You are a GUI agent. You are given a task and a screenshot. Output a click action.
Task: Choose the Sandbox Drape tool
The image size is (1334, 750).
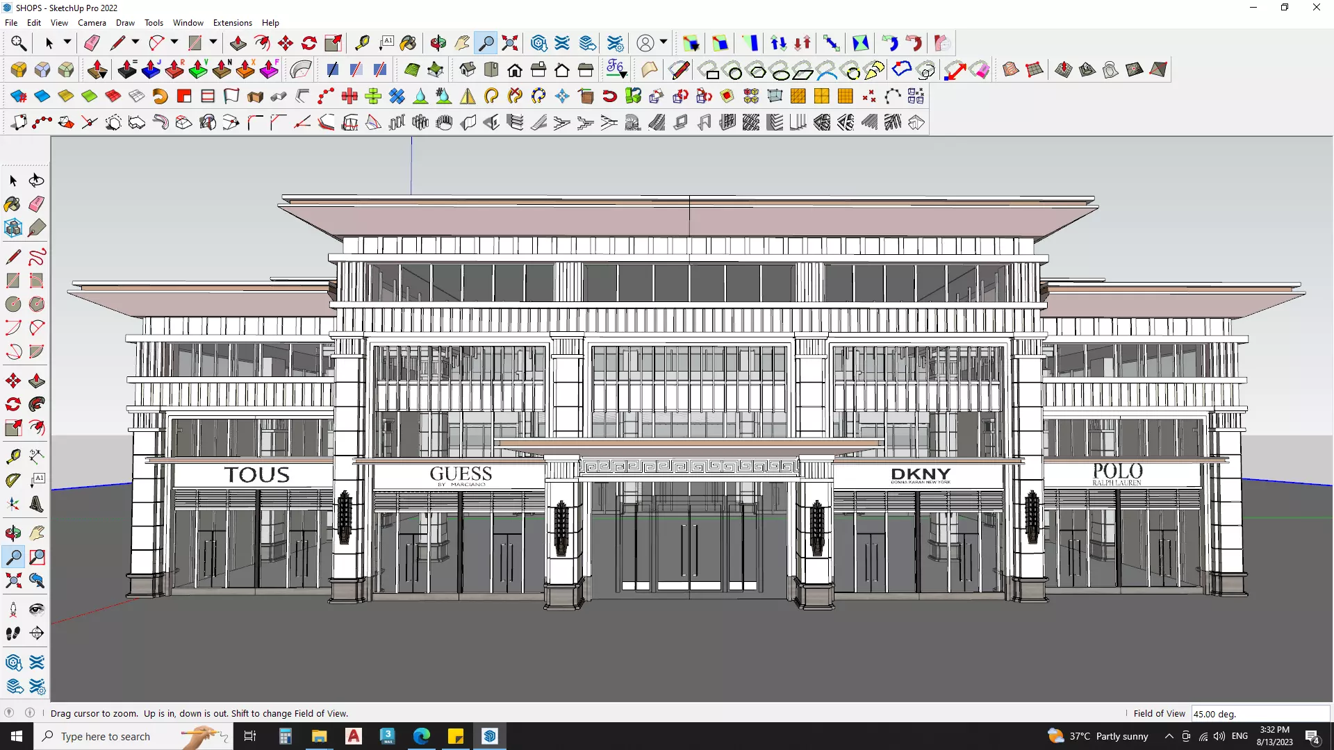[1111, 69]
